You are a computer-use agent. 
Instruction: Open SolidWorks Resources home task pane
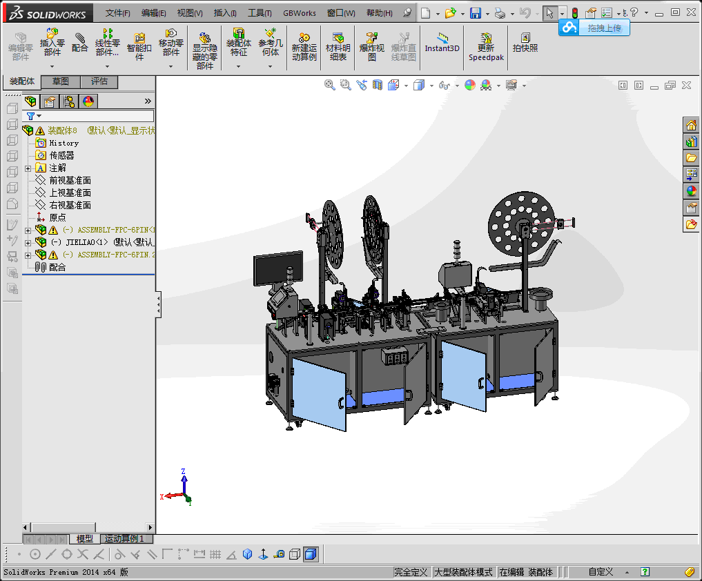click(x=691, y=126)
